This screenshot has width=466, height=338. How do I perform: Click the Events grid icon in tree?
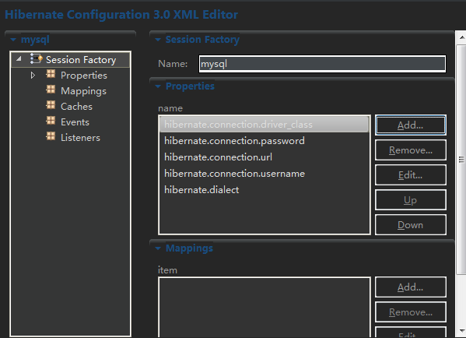(x=51, y=121)
